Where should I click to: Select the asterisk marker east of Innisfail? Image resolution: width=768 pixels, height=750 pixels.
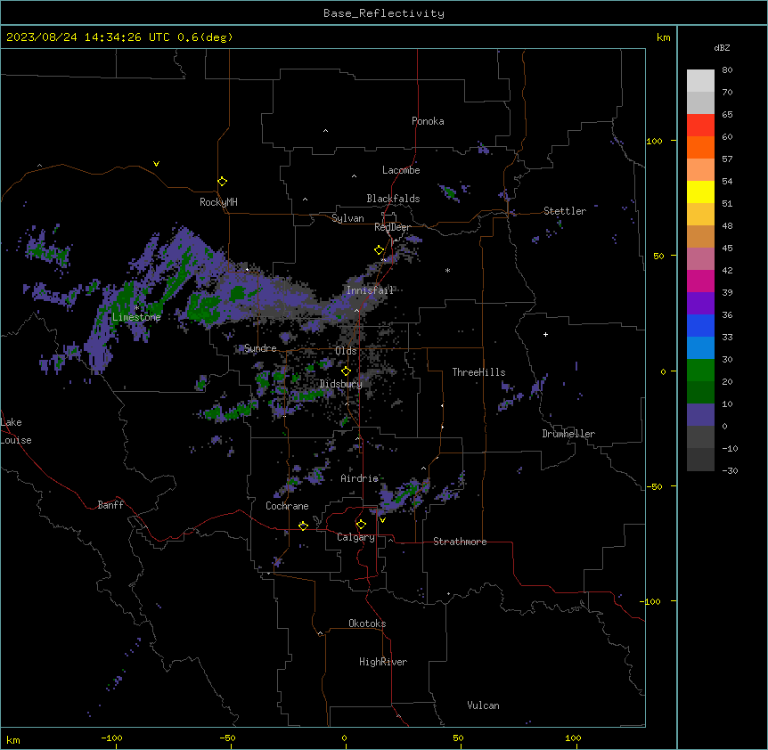tap(447, 270)
